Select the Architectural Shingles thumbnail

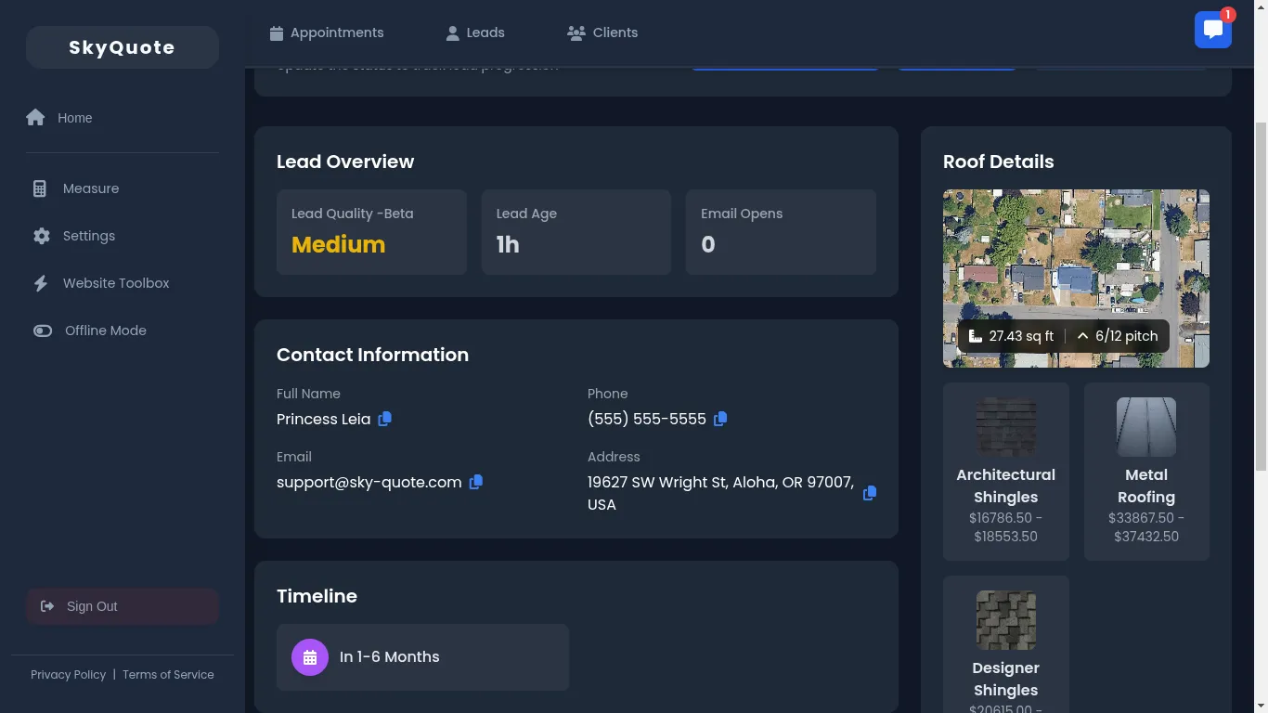click(1006, 427)
